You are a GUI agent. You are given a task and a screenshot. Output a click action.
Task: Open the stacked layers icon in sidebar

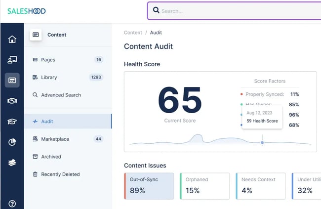[12, 163]
